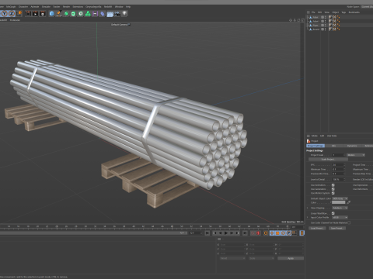Viewport: 373px width, 279px height.
Task: Add a Camera object from the toolbar
Action: (117, 13)
